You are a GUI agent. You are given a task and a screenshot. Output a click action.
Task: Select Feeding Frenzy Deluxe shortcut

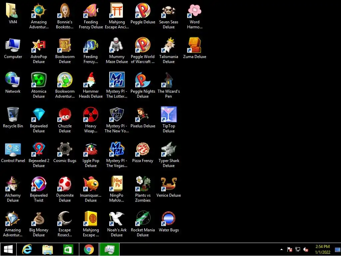point(91,10)
